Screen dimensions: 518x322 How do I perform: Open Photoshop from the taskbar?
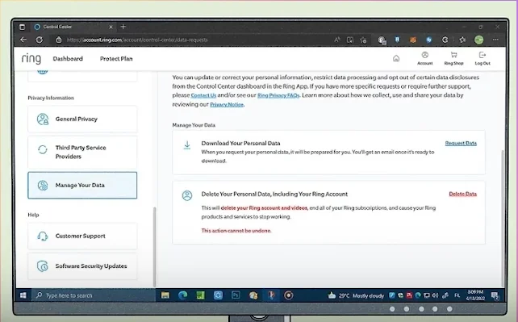[236, 295]
